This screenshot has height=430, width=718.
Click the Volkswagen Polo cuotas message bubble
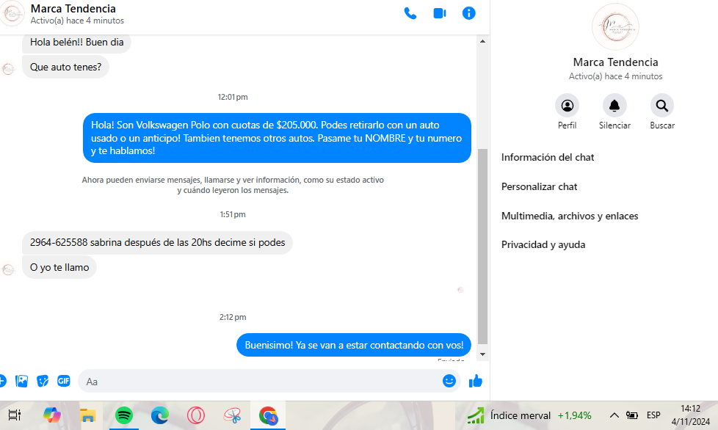277,138
